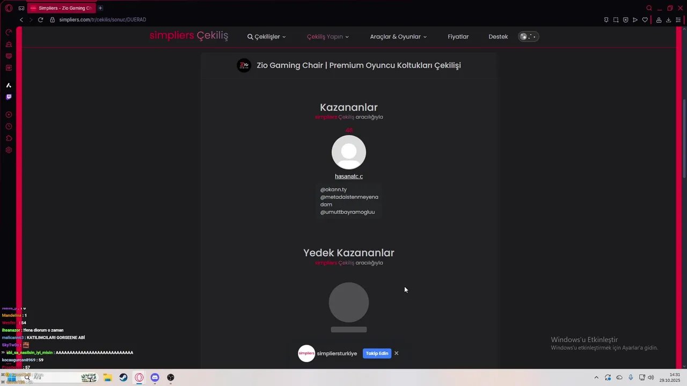Open the Opera GX main menu logo

[9, 8]
